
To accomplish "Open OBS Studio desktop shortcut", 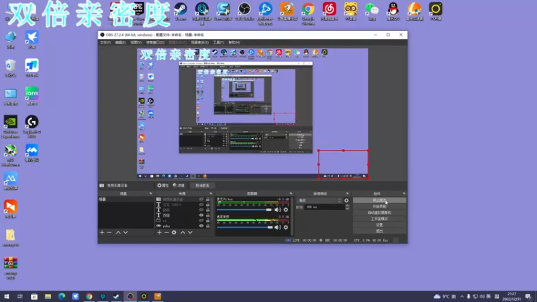I will coord(244,11).
